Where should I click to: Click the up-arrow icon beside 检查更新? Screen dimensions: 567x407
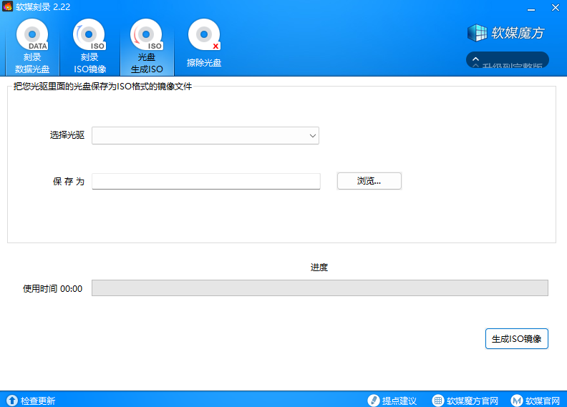(x=11, y=401)
